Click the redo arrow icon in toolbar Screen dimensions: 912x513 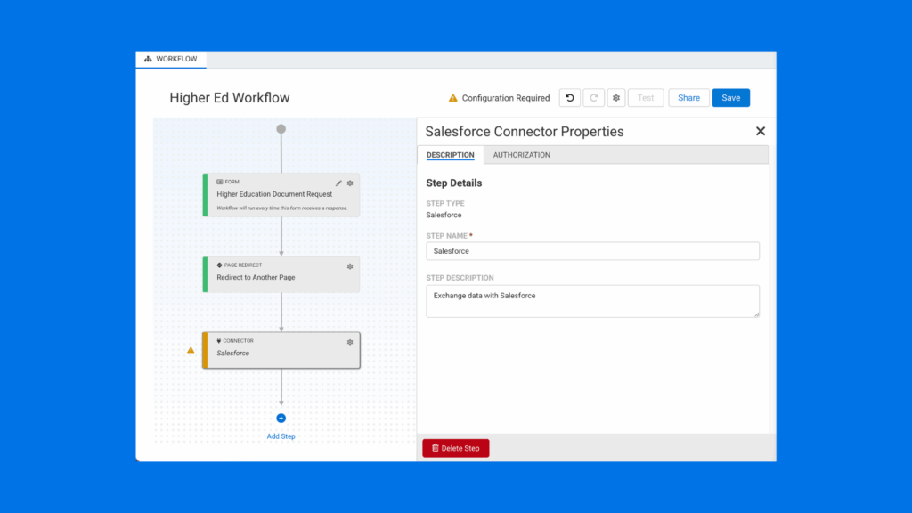[593, 98]
